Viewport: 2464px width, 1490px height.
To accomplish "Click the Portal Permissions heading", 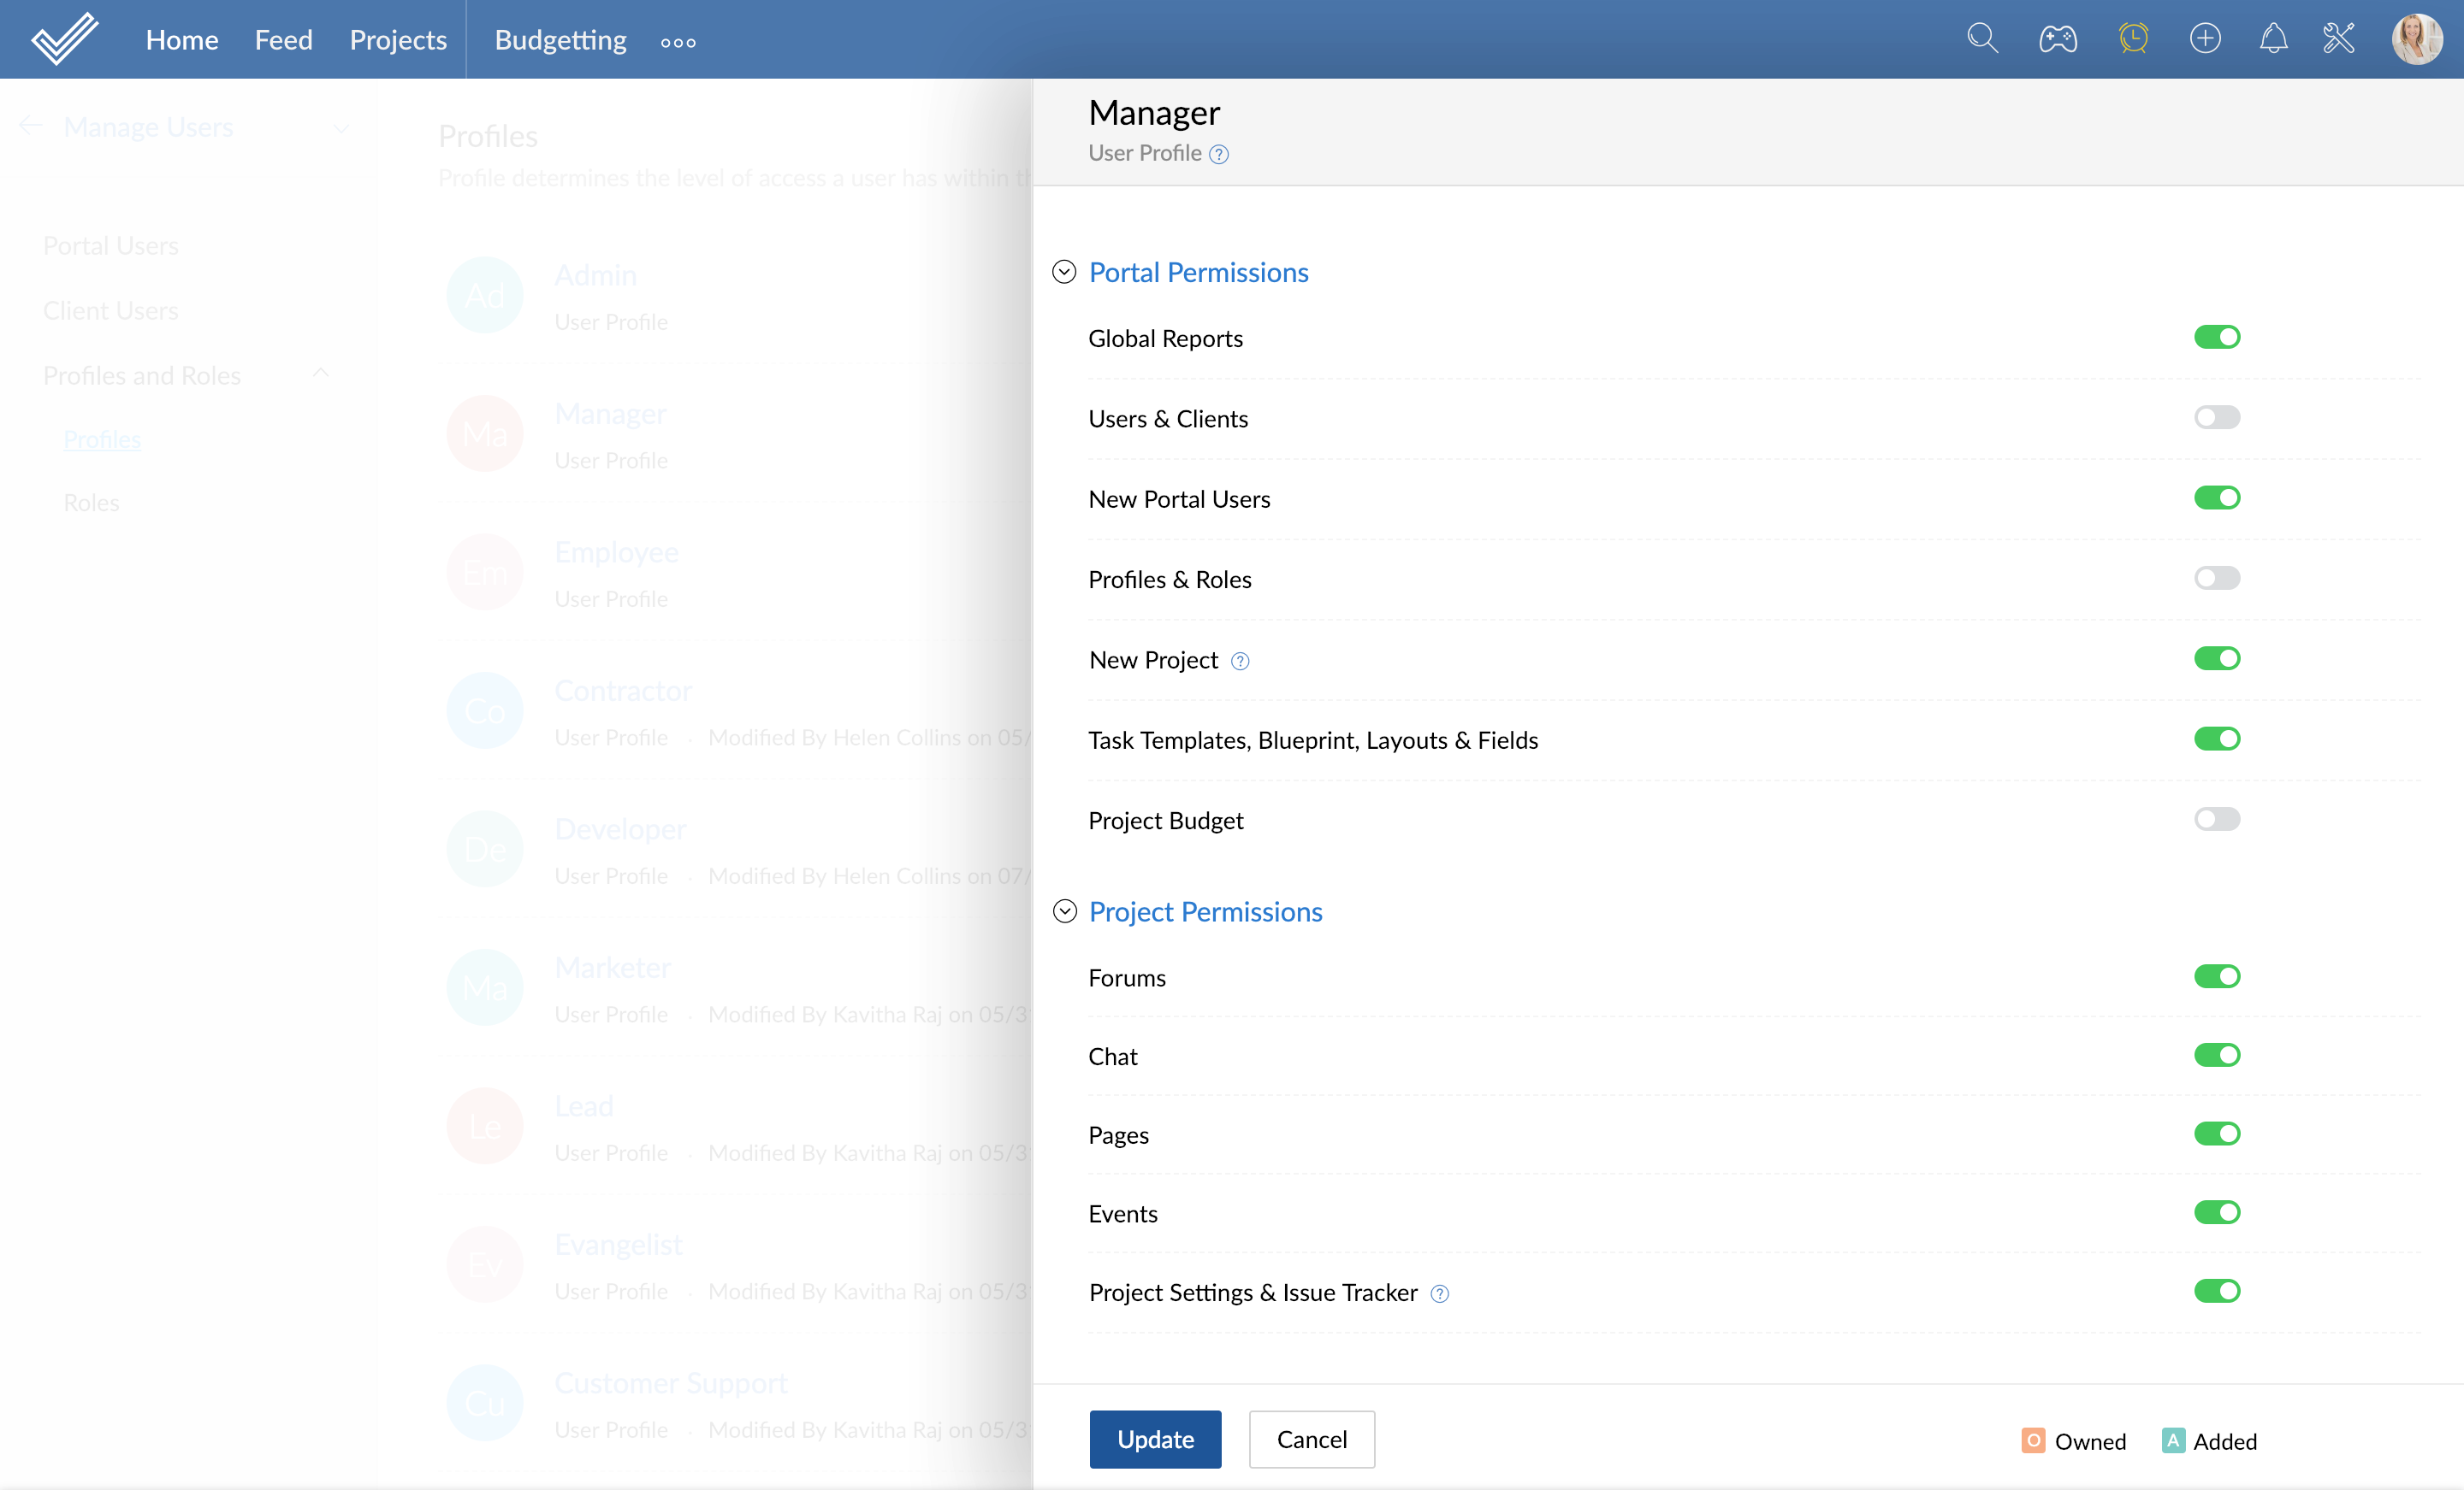I will pyautogui.click(x=1198, y=272).
